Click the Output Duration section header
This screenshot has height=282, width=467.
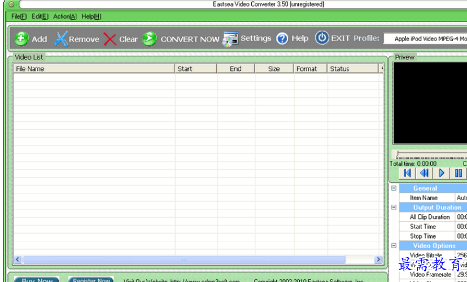coord(433,208)
